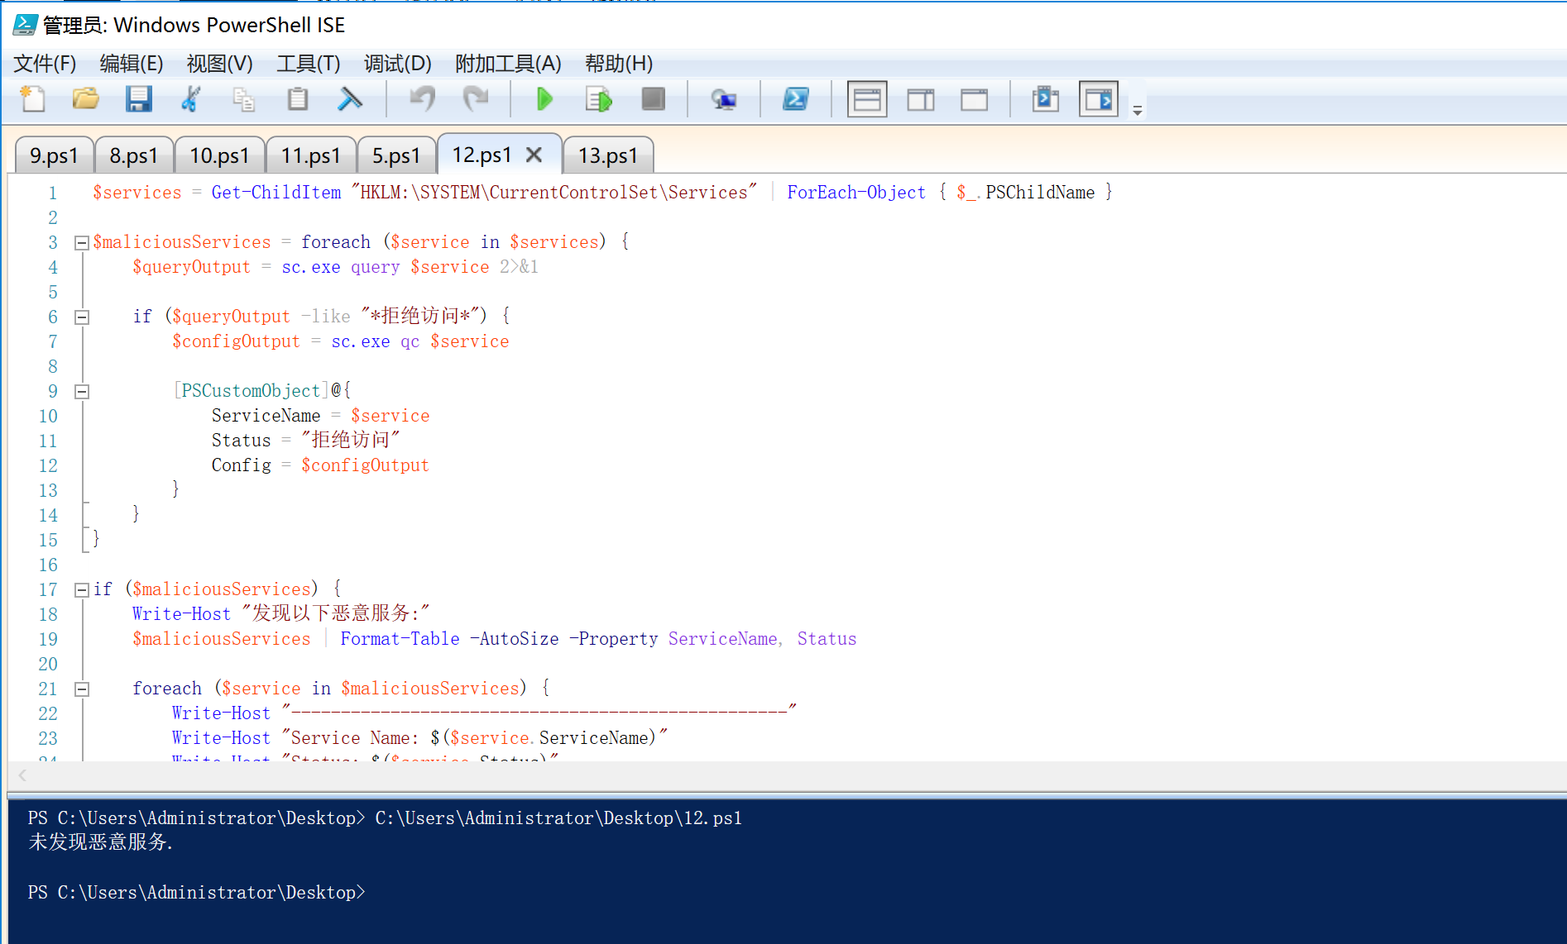Click the New script toolbar icon
1567x944 pixels.
(32, 99)
